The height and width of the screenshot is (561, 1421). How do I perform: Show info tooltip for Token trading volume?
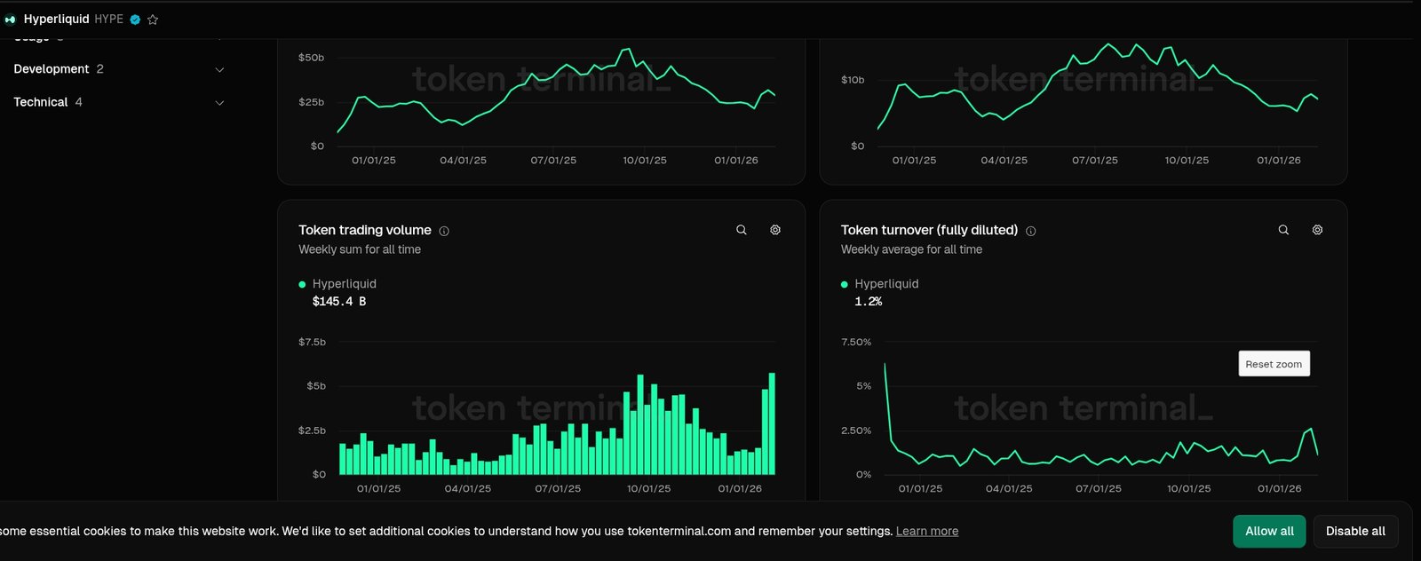[x=444, y=231]
